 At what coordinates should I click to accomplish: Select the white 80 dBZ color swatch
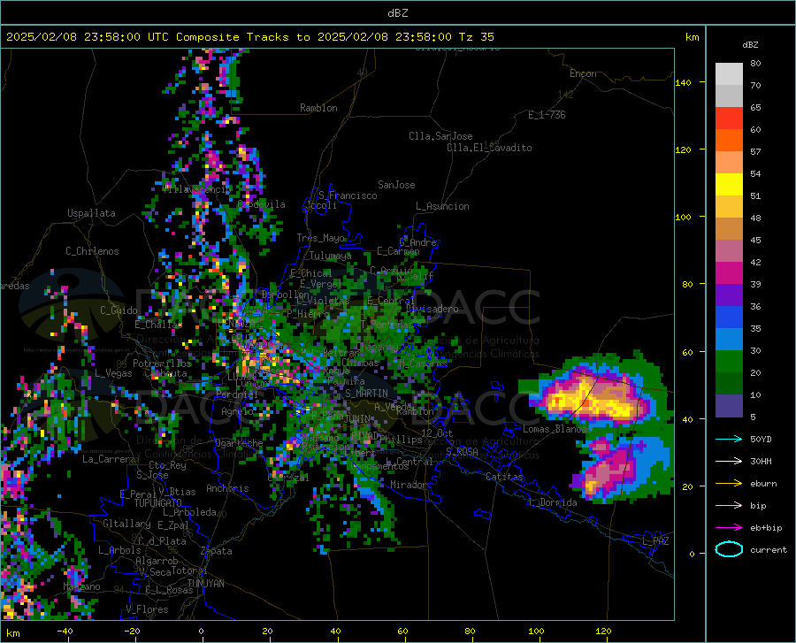729,74
